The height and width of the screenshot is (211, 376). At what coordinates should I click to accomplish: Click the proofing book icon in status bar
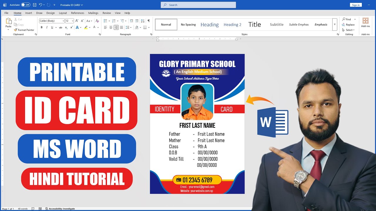(x=33, y=209)
